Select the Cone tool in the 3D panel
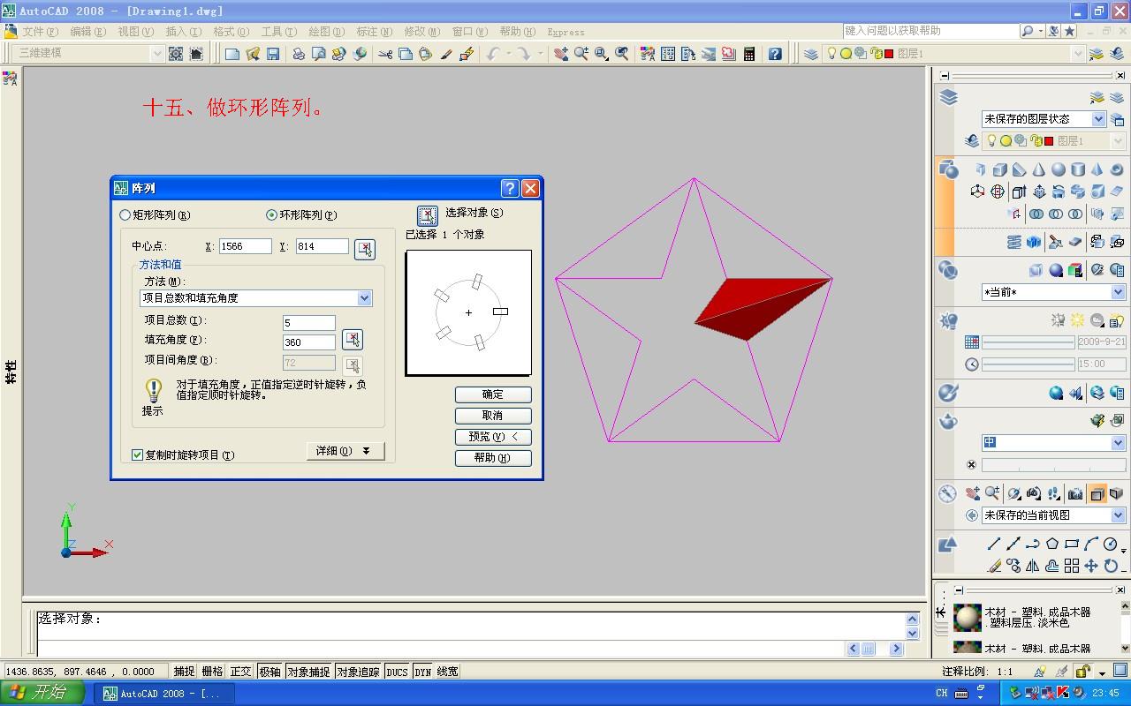The width and height of the screenshot is (1131, 706). 1039,169
